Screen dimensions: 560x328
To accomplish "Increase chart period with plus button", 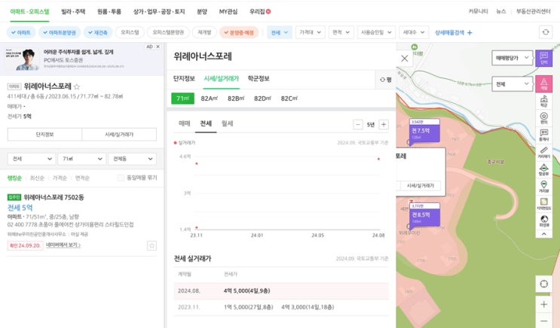I will coord(384,124).
